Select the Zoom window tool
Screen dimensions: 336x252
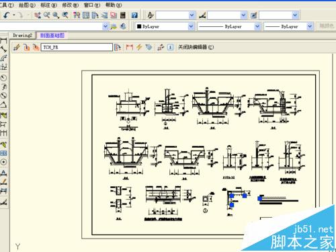56,15
